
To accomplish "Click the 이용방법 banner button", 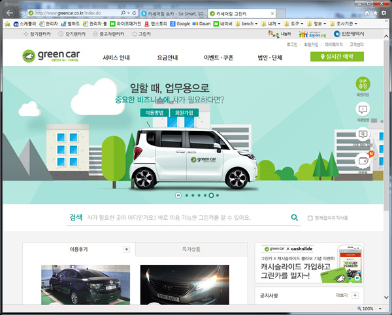I will pyautogui.click(x=154, y=113).
